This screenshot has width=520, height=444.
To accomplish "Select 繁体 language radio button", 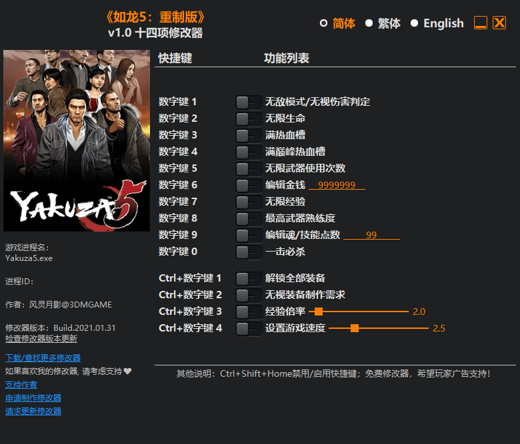I will coord(369,23).
